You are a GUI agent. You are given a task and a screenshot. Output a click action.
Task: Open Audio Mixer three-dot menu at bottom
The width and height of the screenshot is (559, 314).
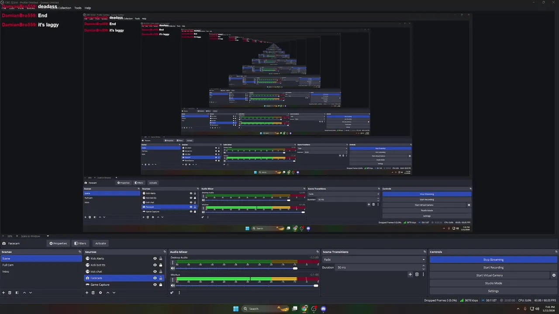click(x=179, y=293)
